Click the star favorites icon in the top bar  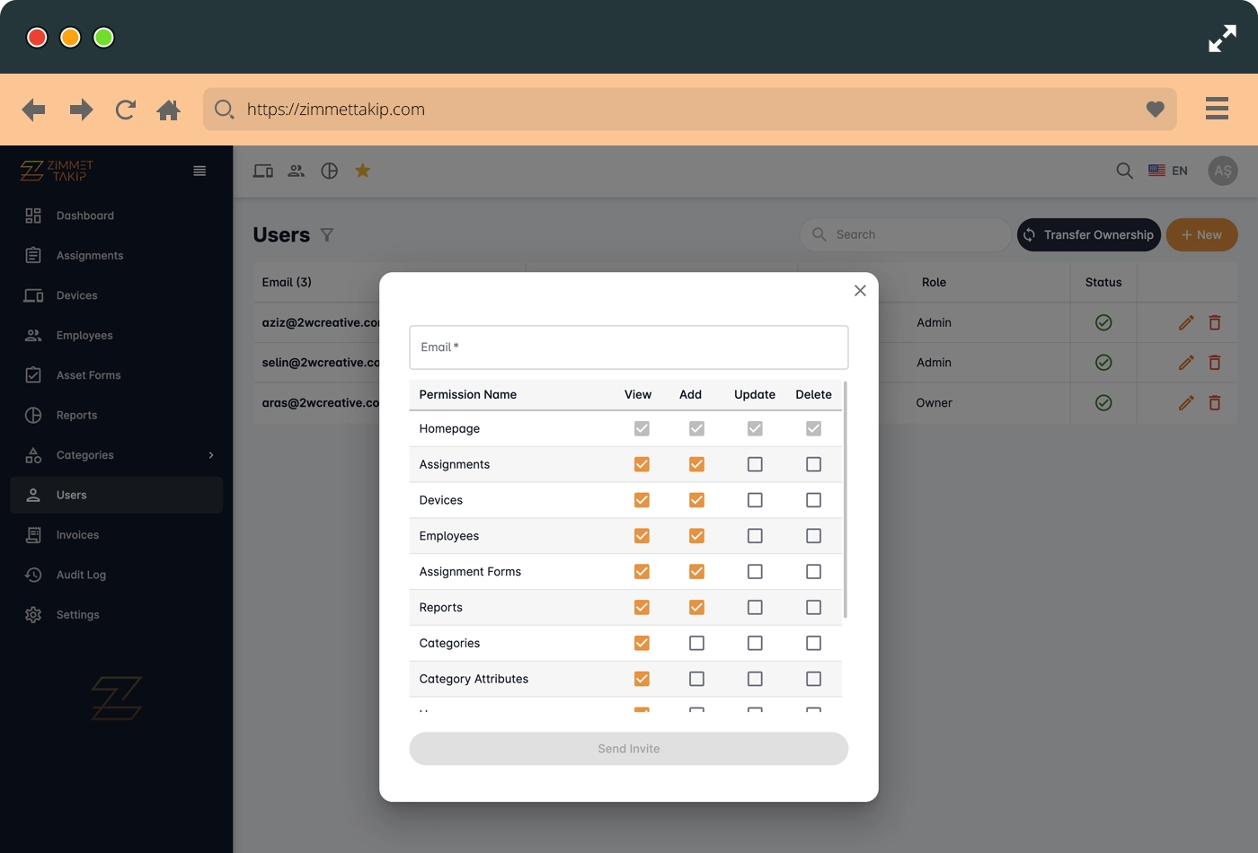[362, 171]
